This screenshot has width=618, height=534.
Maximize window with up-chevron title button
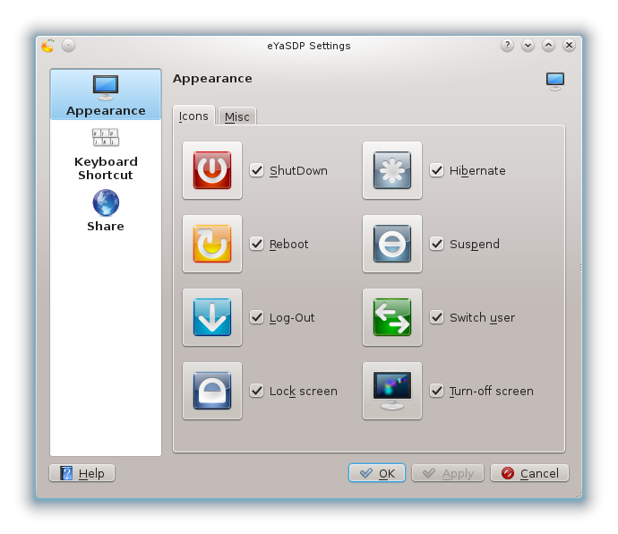(x=548, y=46)
